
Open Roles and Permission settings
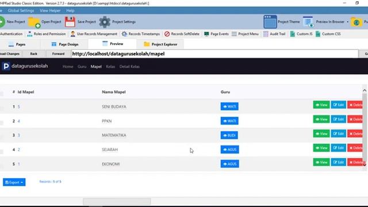pos(47,34)
